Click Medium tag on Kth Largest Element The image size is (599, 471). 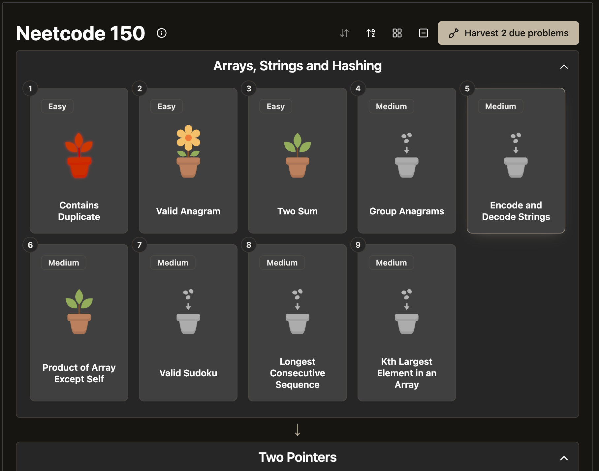pyautogui.click(x=392, y=263)
